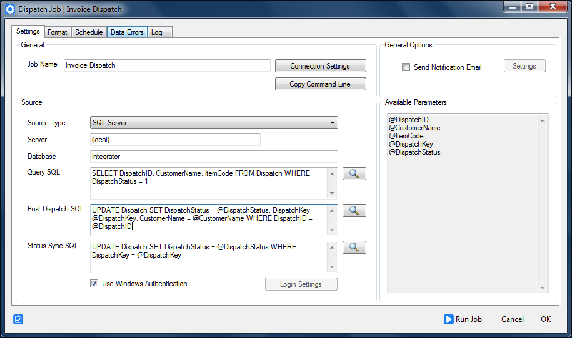This screenshot has height=338, width=572.
Task: Click the gear icon in title bar
Action: pyautogui.click(x=10, y=10)
